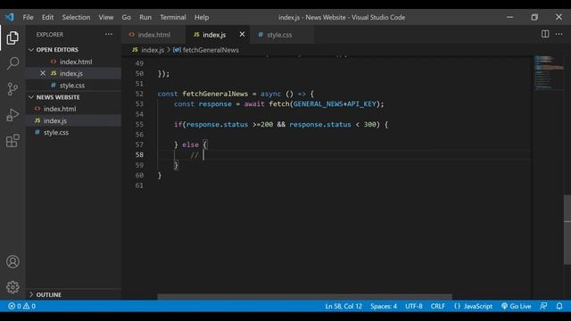571x321 pixels.
Task: Open the View menu
Action: coord(105,17)
